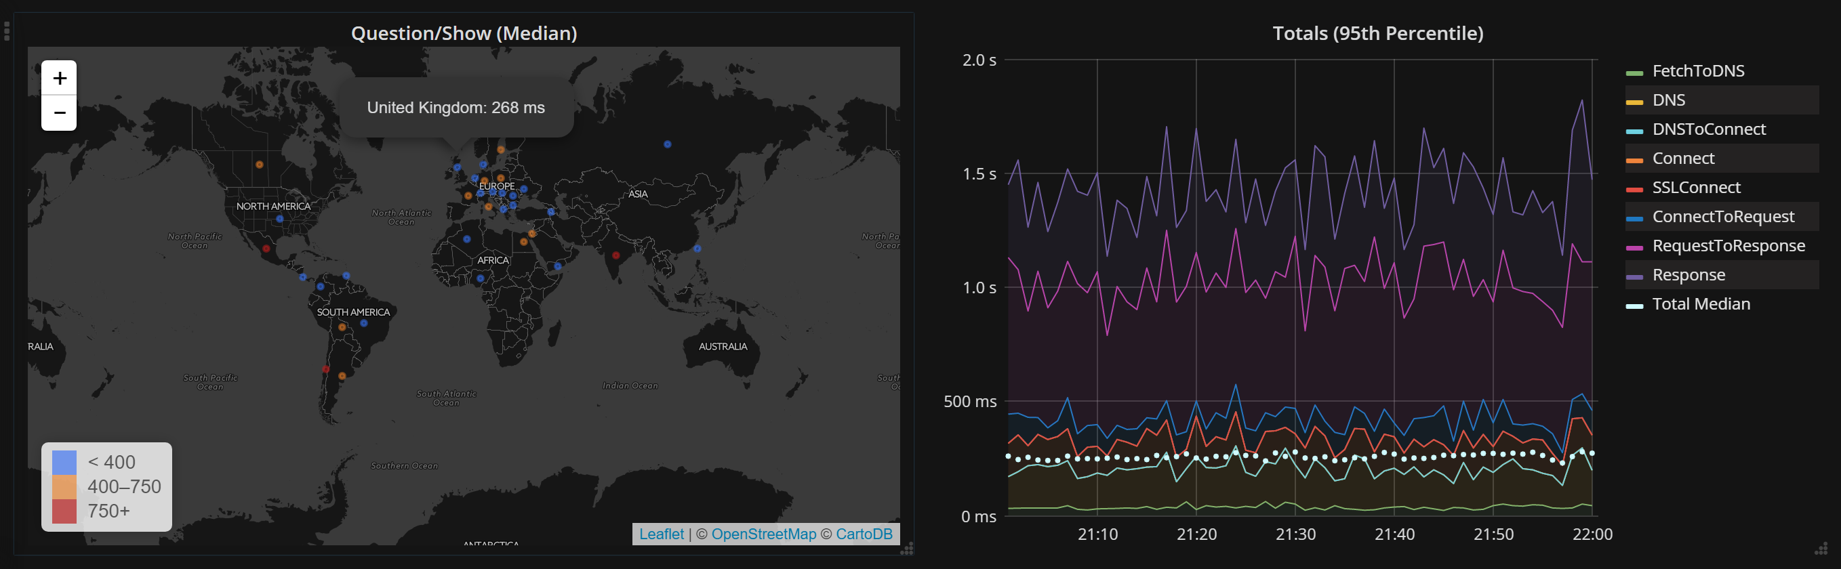
Task: Click the AUSTRALIA map label
Action: (x=723, y=346)
